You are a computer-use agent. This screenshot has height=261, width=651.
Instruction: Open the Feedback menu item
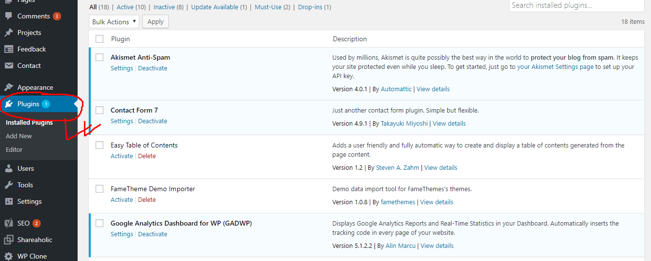point(38,49)
